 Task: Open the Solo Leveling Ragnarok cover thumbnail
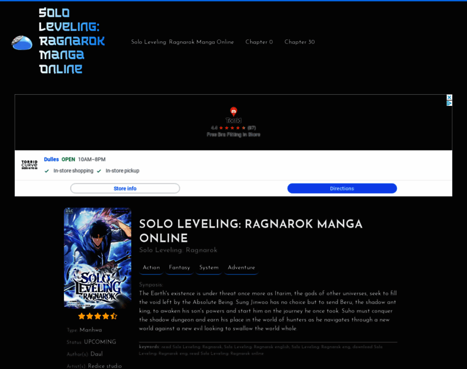tap(97, 258)
